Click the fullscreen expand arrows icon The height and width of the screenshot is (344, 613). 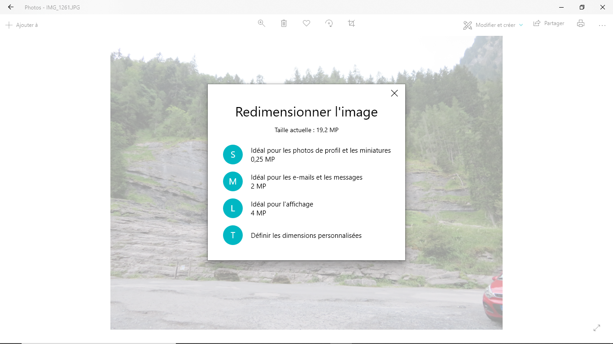(597, 328)
